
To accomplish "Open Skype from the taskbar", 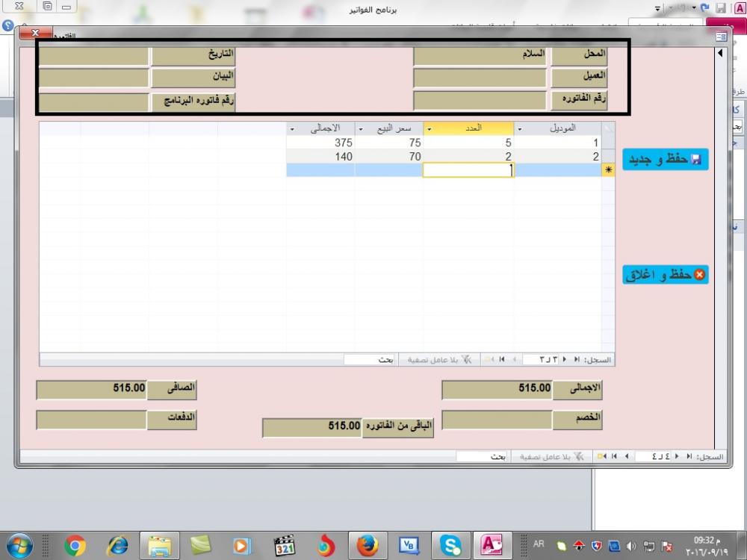I will [450, 546].
